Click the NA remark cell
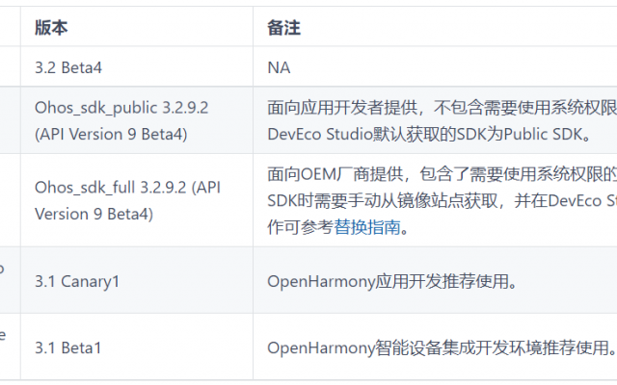Viewport: 617px width, 385px height. (x=435, y=66)
